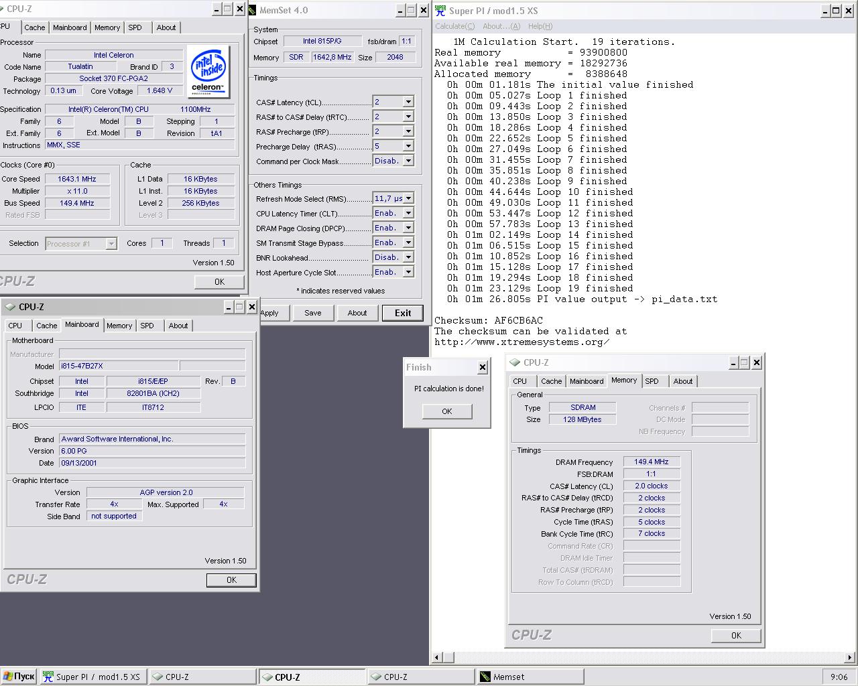Viewport: 858px width, 686px height.
Task: Click Super PI horizontal scrollbar right arrow
Action: (x=850, y=658)
